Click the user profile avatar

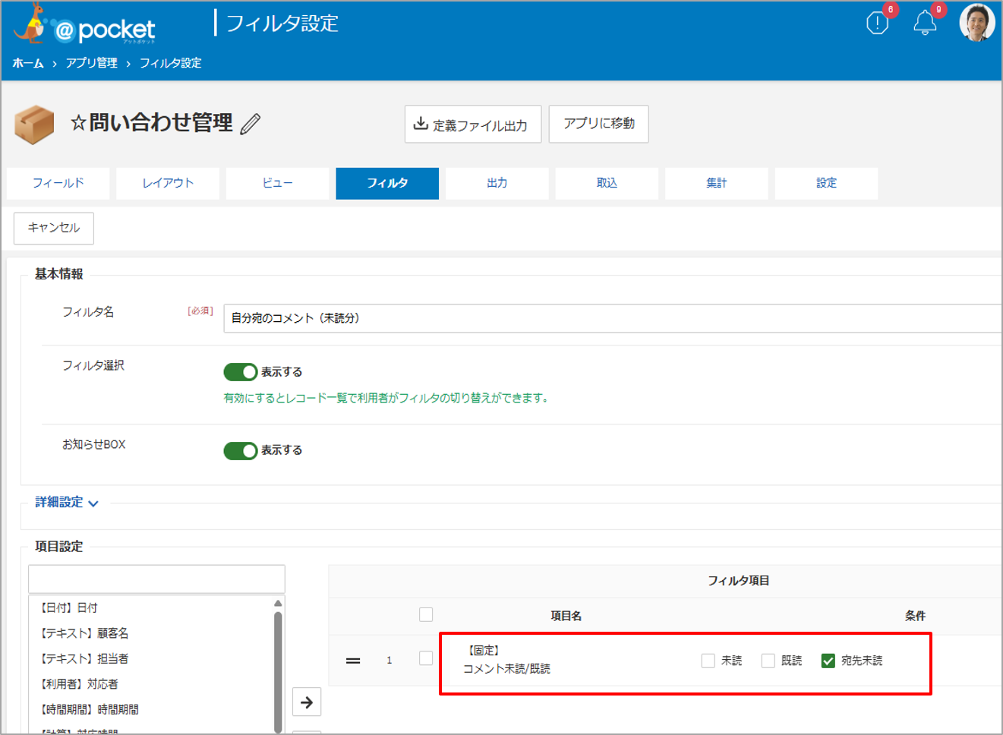pyautogui.click(x=976, y=23)
